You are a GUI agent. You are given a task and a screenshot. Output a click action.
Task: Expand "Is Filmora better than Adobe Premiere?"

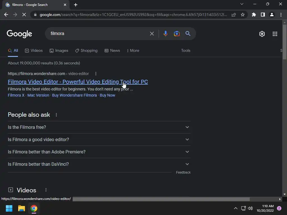(x=99, y=152)
